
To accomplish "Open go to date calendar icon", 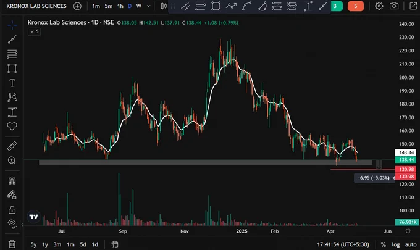I will point(115,244).
